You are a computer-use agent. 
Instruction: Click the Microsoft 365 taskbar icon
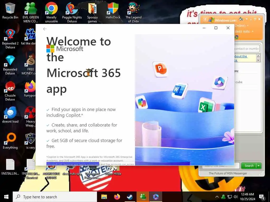click(x=156, y=197)
